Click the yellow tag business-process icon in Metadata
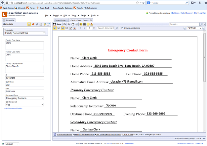 tap(45, 24)
